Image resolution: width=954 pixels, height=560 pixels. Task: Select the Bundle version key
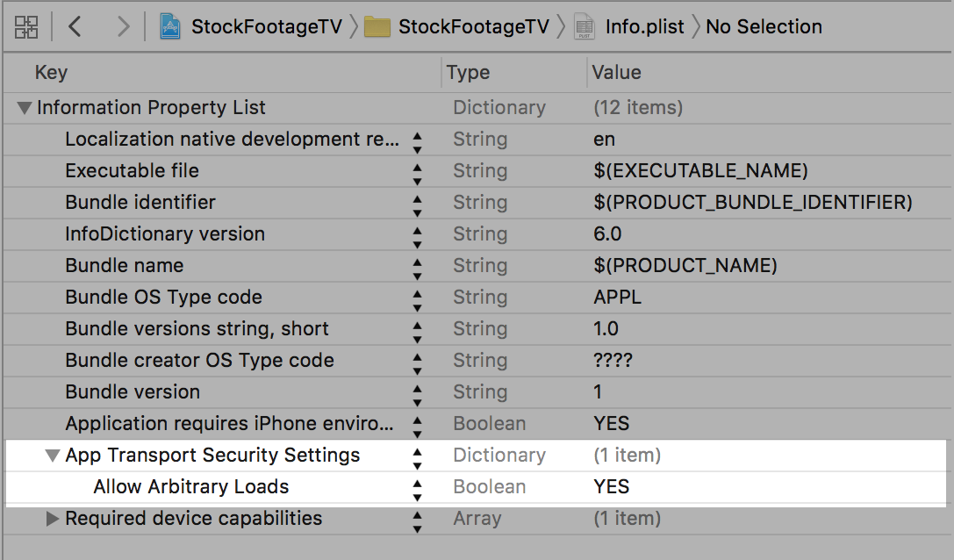[x=133, y=392]
